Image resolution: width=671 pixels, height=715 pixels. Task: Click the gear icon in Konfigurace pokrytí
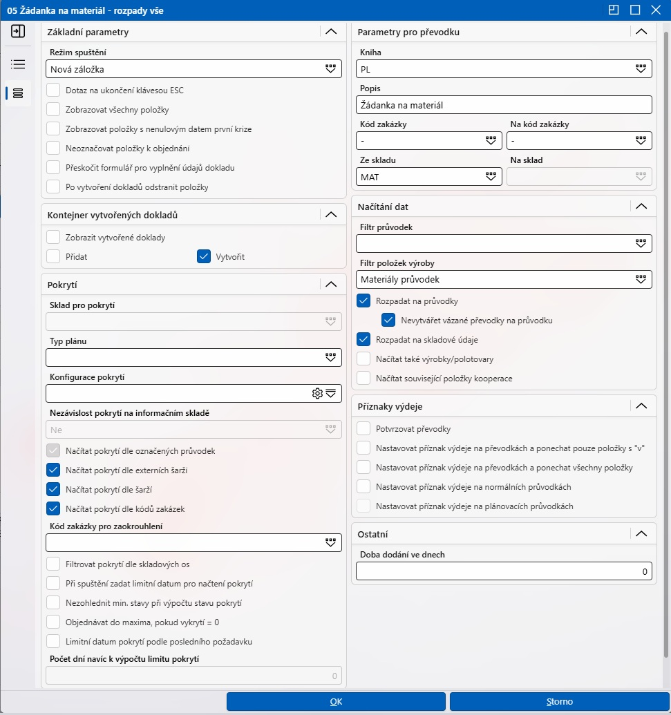pyautogui.click(x=317, y=394)
